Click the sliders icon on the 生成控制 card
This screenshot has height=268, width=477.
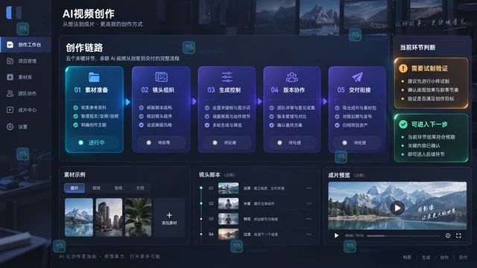(227, 77)
